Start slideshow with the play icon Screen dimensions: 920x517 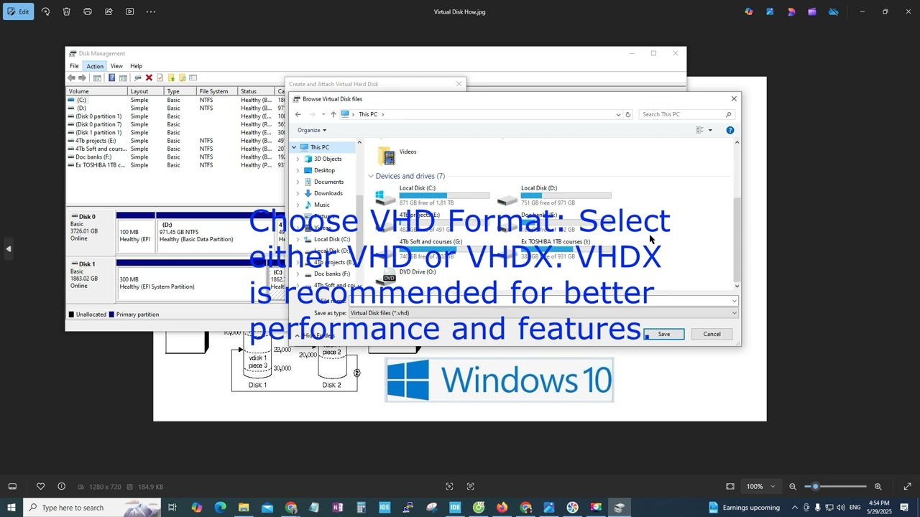tap(129, 11)
